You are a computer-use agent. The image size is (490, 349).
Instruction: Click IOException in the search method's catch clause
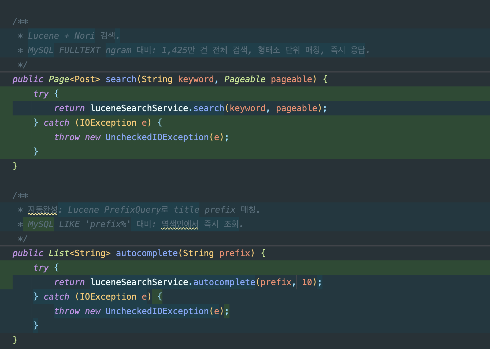pos(108,123)
